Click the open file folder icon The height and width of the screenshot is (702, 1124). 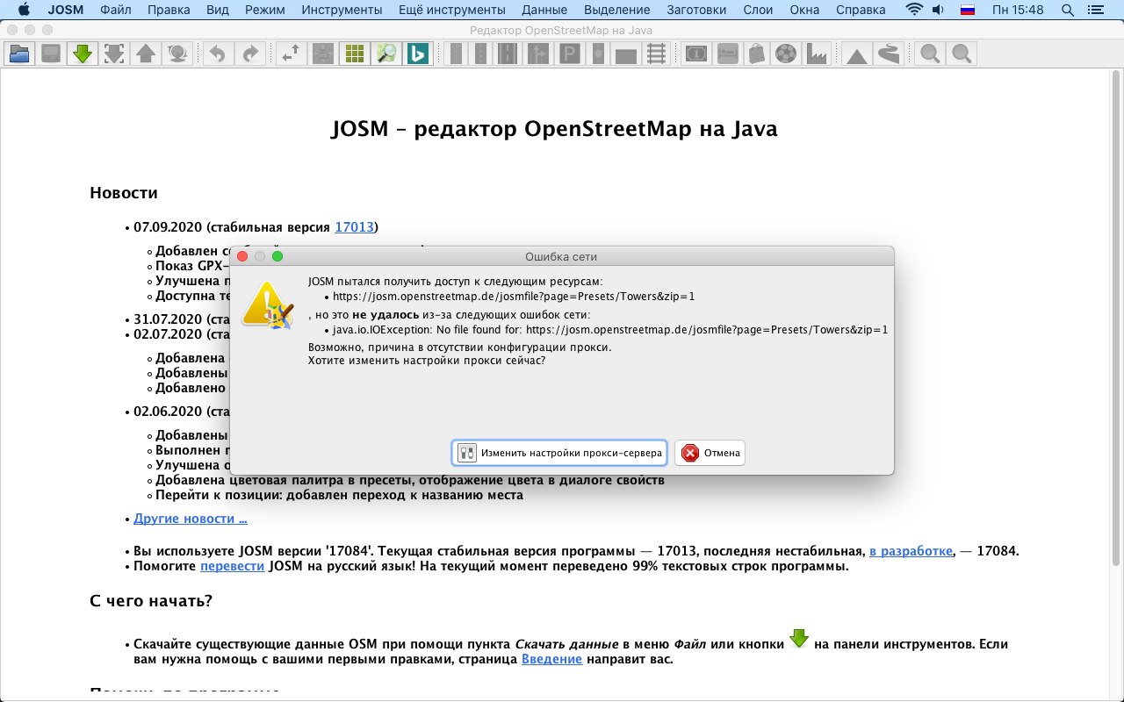(19, 54)
